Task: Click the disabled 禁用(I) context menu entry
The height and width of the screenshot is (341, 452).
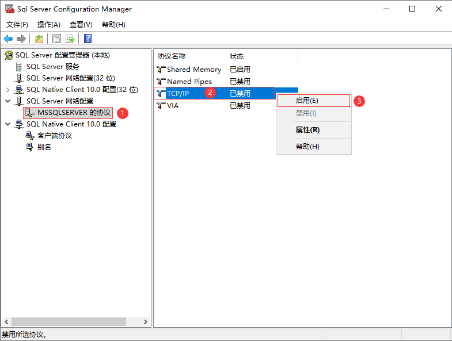Action: (314, 113)
